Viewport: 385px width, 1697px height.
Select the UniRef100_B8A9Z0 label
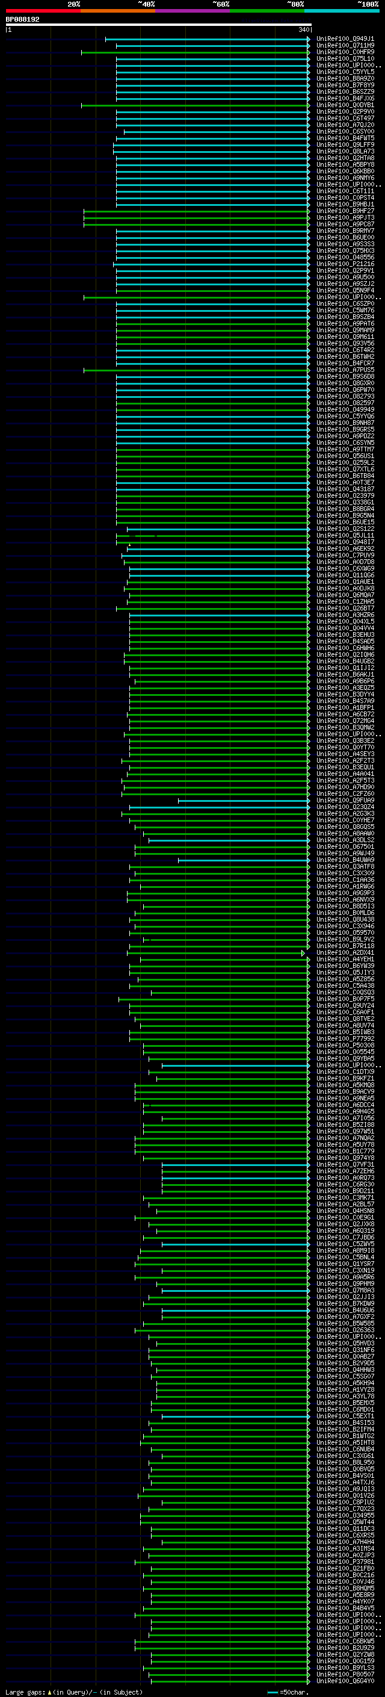tap(345, 78)
